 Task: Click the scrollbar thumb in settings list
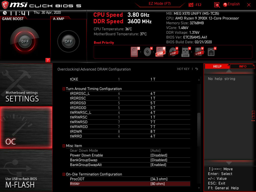(x=199, y=129)
